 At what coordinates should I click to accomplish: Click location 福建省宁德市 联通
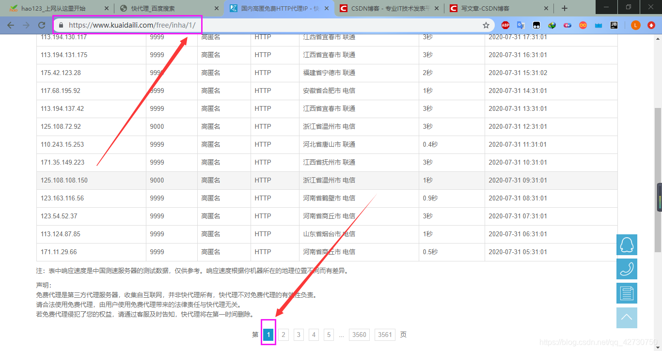point(330,73)
